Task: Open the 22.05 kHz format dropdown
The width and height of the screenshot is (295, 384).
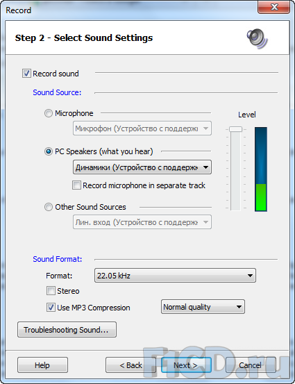Action: (175, 276)
